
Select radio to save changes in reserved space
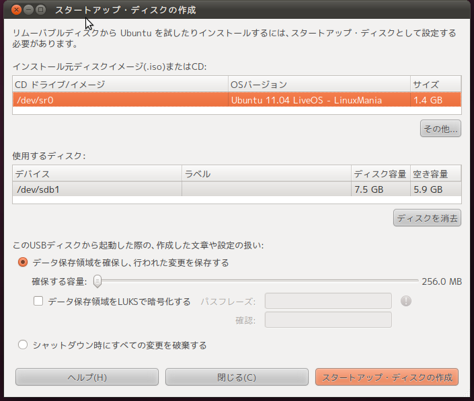[23, 262]
